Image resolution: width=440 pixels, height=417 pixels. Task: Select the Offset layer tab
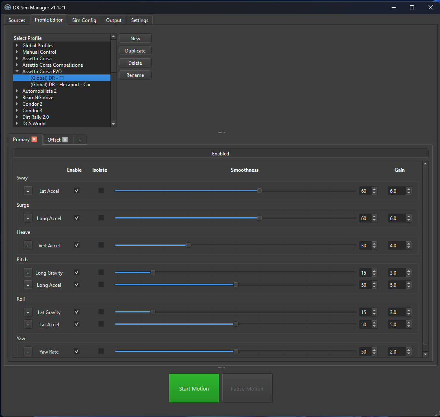54,140
